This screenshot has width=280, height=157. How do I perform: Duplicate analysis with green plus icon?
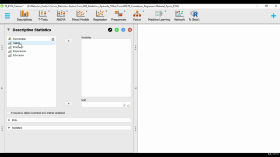pos(117,30)
